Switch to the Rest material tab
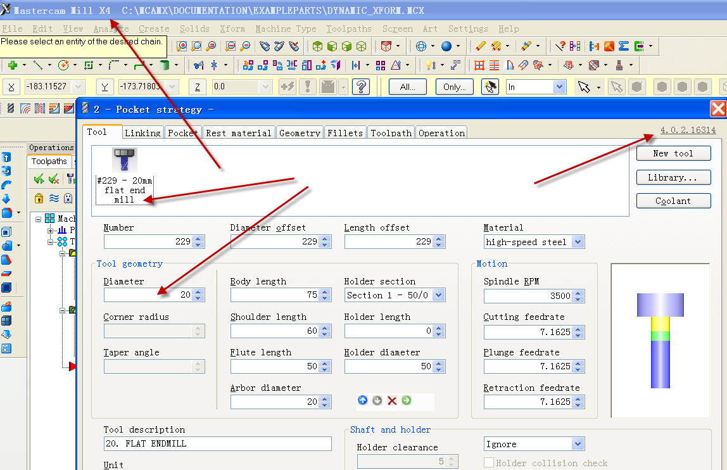 point(238,132)
